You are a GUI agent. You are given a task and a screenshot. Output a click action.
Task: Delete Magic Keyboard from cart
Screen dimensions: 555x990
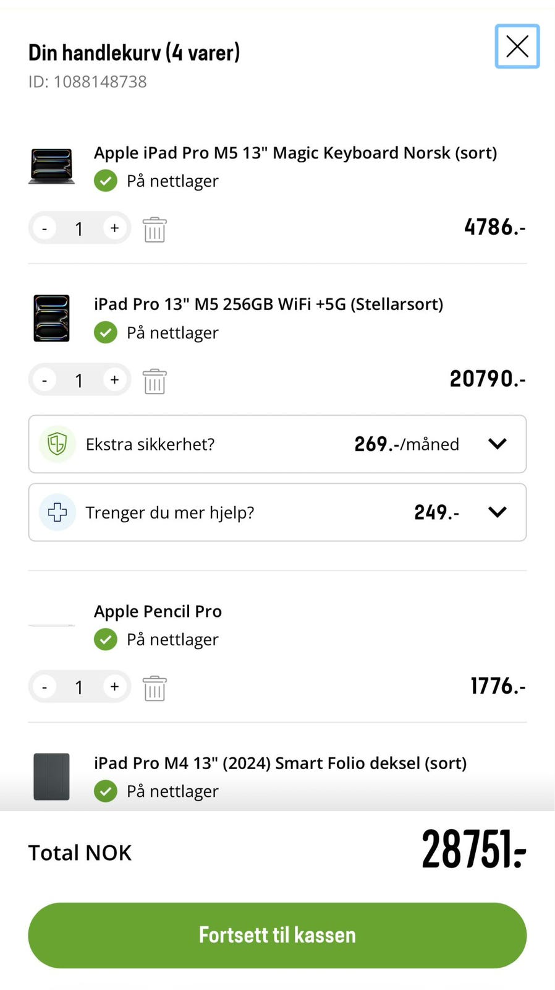[x=155, y=230]
